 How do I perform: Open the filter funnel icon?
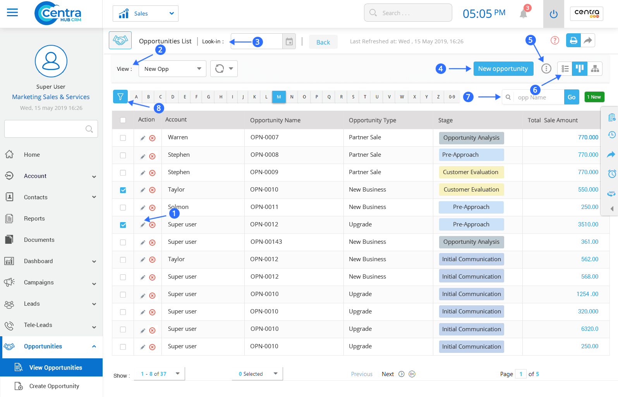click(x=120, y=97)
